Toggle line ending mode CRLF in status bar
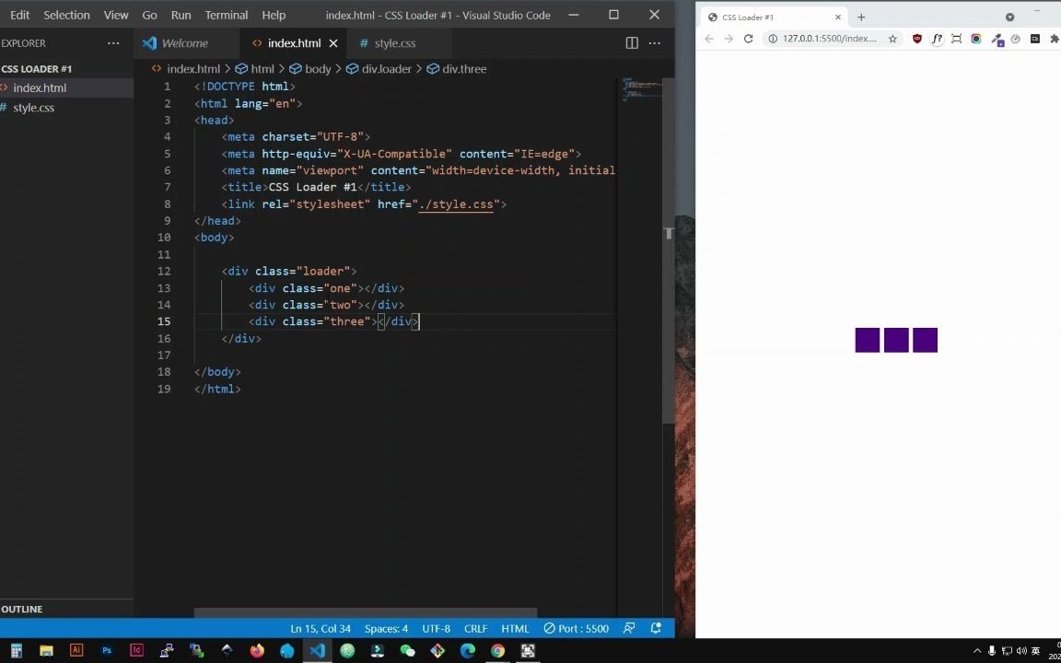 (x=475, y=628)
